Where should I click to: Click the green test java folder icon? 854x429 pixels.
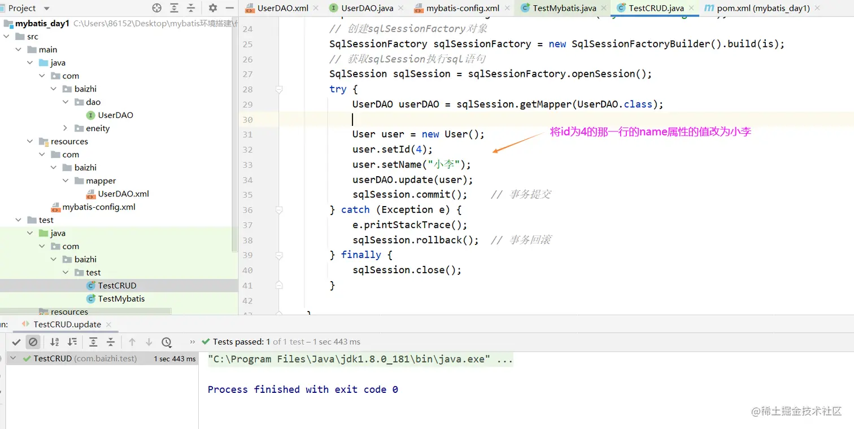[x=43, y=233]
